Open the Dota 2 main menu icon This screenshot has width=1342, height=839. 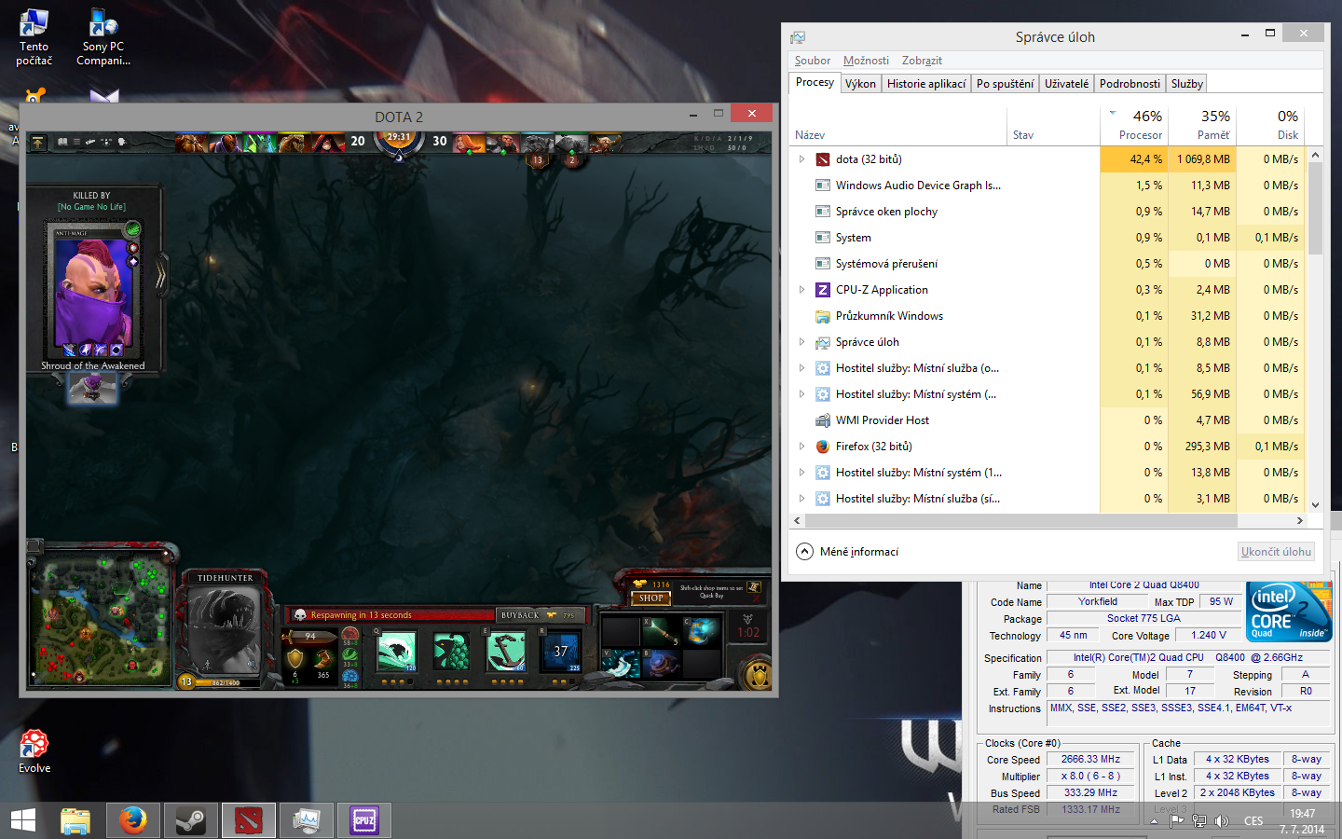coord(37,142)
